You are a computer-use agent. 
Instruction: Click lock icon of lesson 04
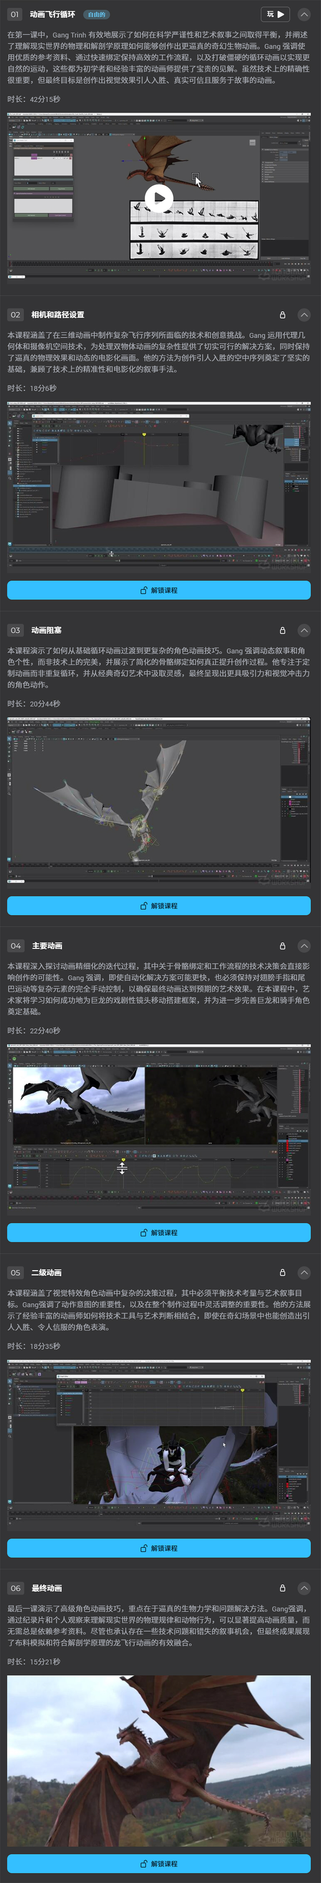[282, 947]
